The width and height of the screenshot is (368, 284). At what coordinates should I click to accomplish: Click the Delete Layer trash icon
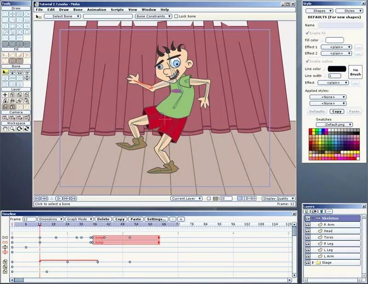coord(322,212)
